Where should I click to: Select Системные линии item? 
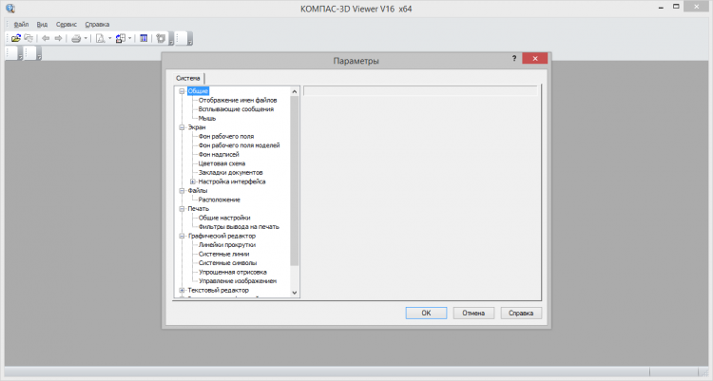tap(223, 254)
